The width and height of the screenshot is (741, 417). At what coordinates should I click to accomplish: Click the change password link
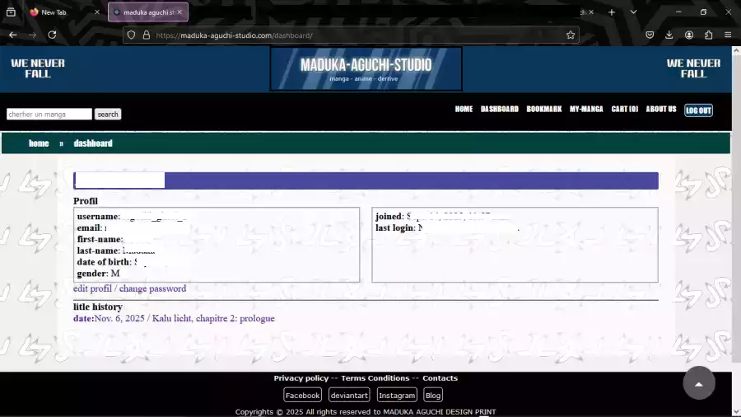click(x=152, y=288)
